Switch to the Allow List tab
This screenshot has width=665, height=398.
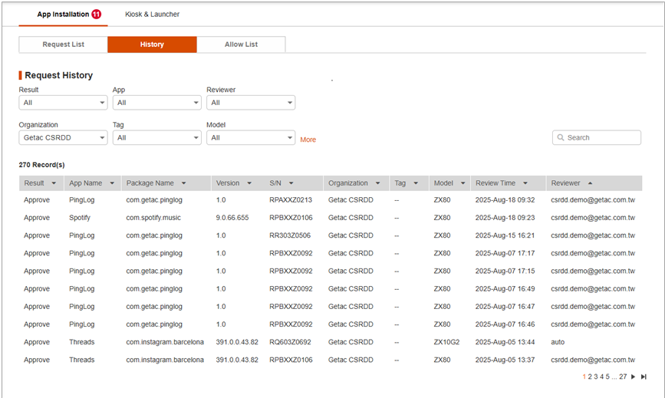[241, 44]
